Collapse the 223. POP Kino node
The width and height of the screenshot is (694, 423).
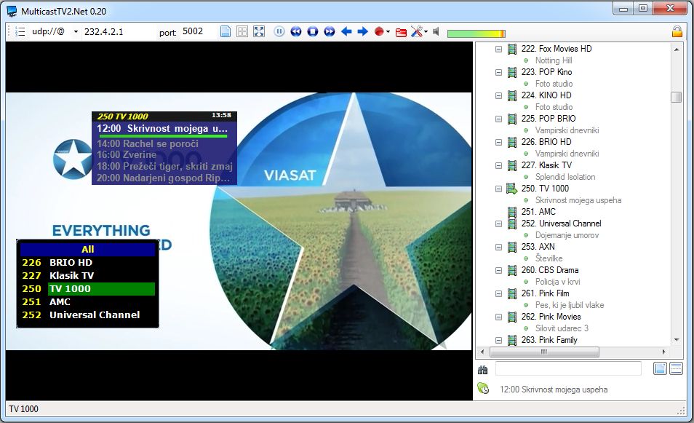(498, 72)
